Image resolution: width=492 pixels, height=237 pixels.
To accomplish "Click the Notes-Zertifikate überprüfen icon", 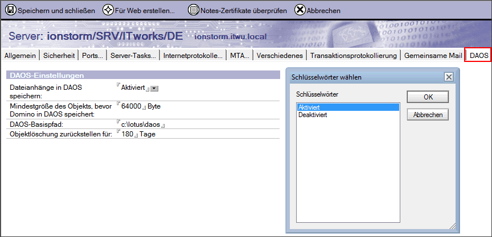I will tap(194, 10).
